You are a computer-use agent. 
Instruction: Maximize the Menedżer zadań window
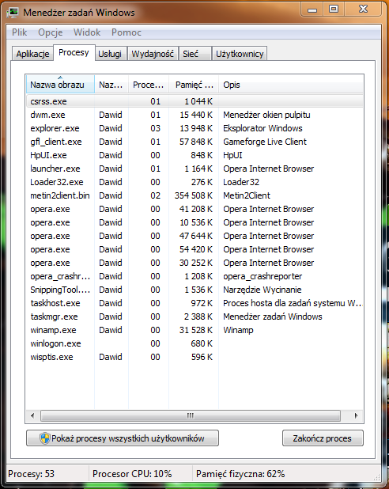click(x=334, y=9)
